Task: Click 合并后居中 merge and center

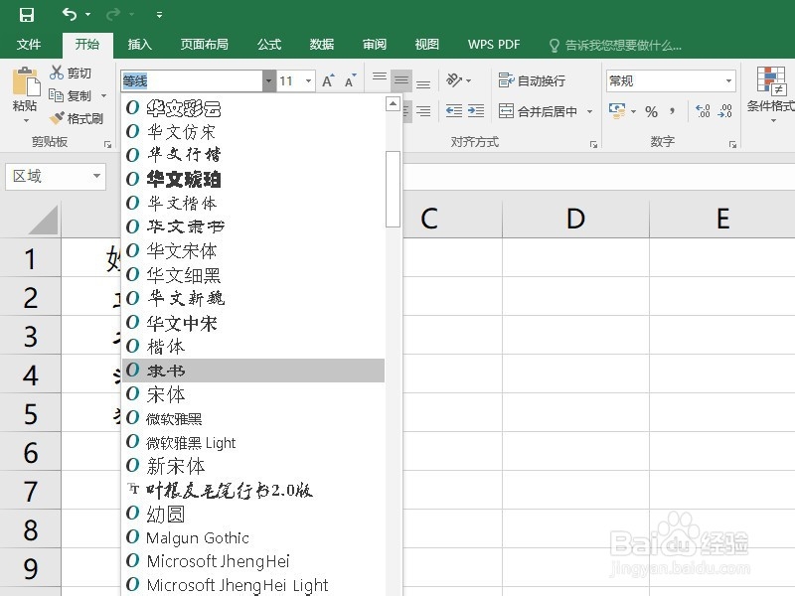Action: coord(538,111)
